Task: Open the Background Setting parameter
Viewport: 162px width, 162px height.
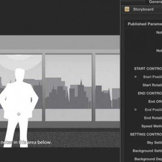Action: coord(147,151)
